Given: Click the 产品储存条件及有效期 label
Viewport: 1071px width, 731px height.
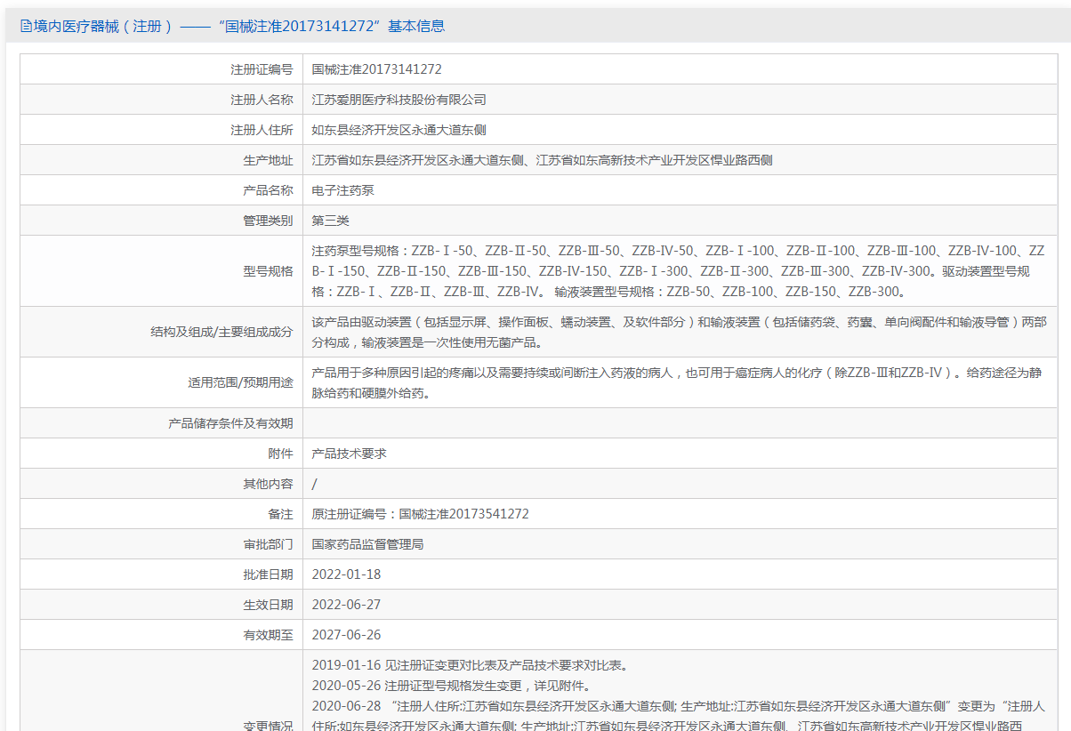Looking at the screenshot, I should point(230,423).
